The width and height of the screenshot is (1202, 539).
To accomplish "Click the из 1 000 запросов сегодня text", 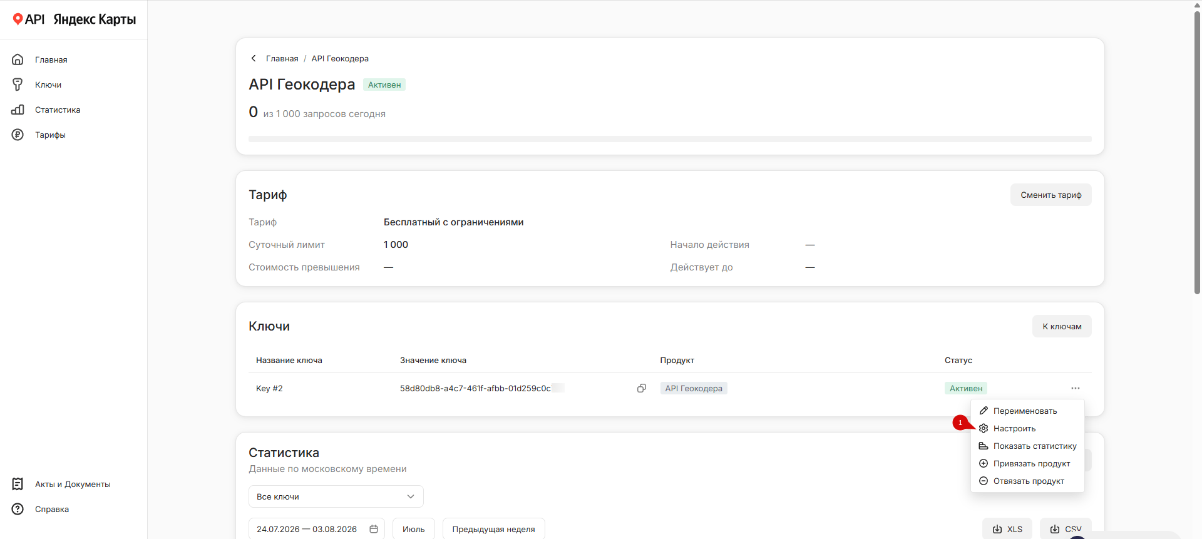I will point(324,114).
